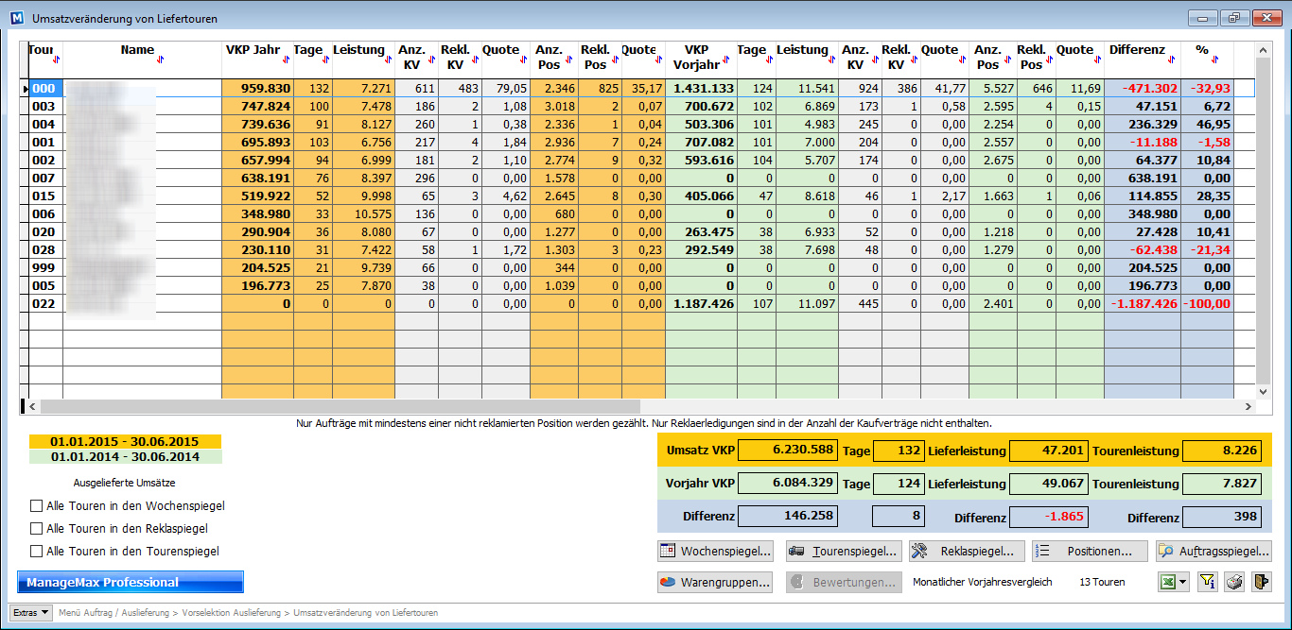Open the Auftragsspiegel window
The width and height of the screenshot is (1292, 630).
(1213, 552)
